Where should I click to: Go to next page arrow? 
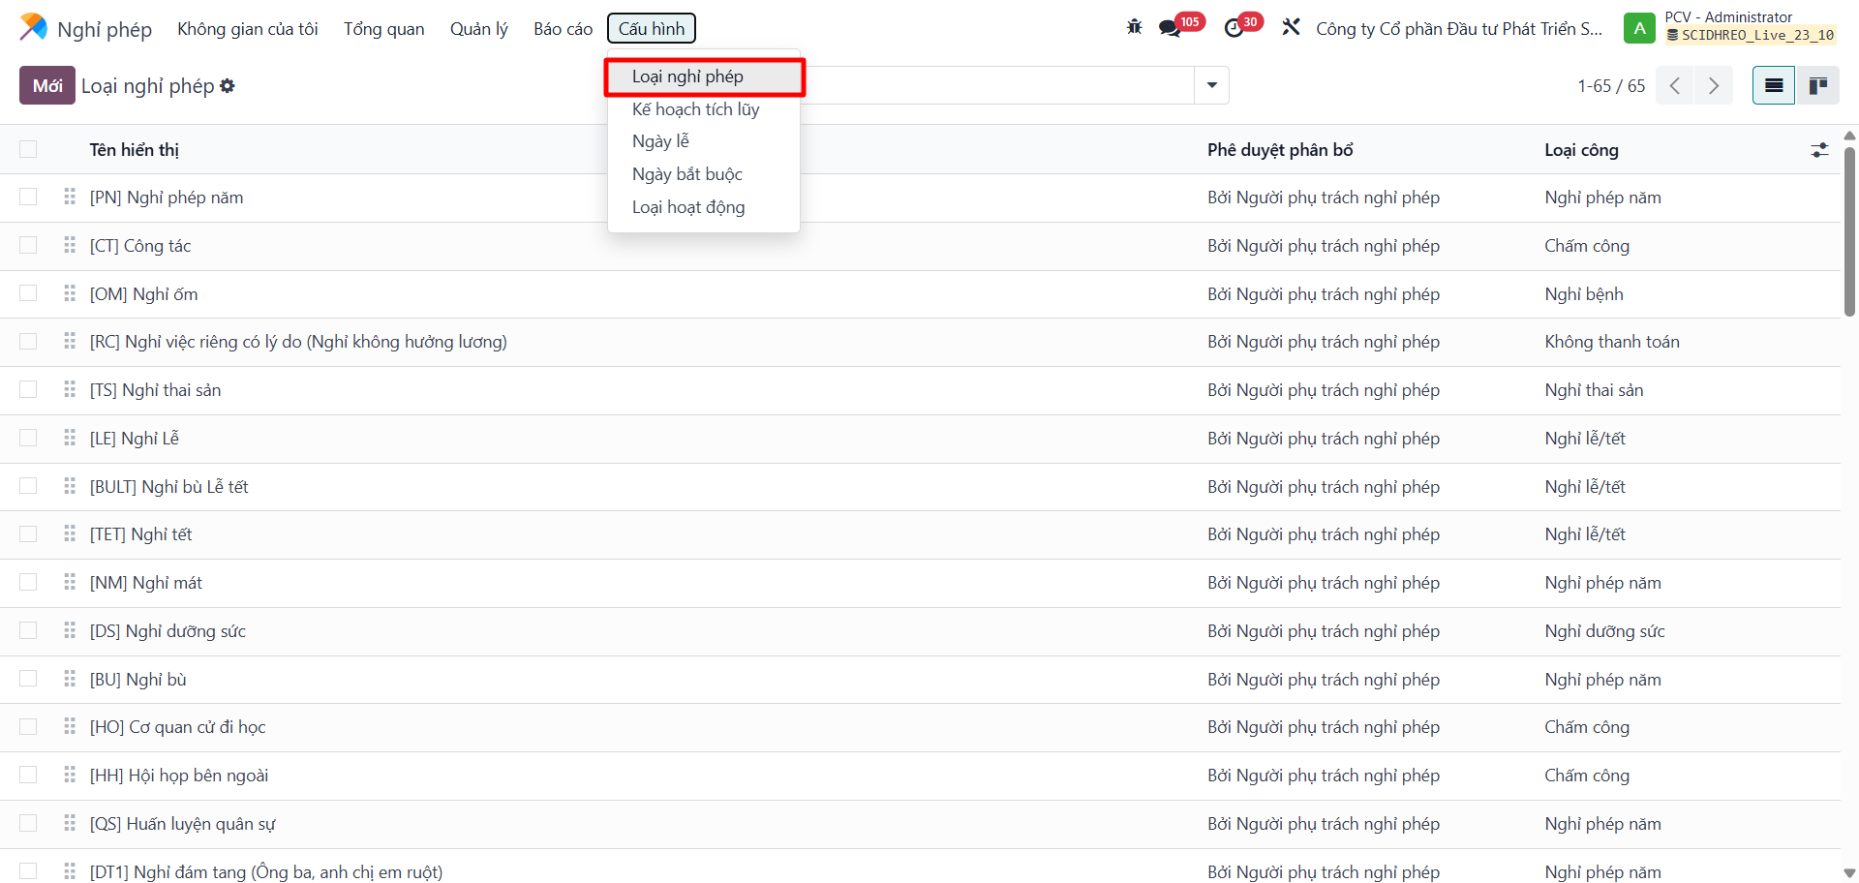pos(1714,86)
